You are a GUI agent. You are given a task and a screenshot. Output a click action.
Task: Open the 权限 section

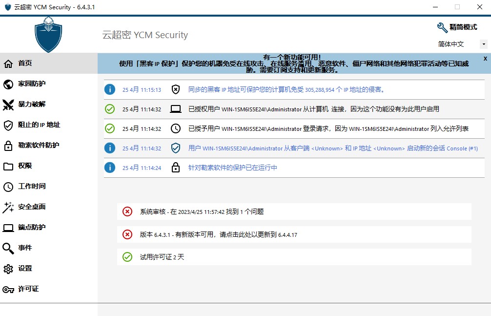tap(49, 166)
